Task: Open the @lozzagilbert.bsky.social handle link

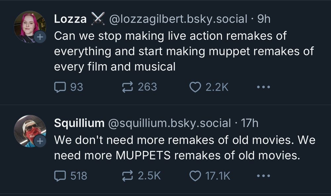Action: pyautogui.click(x=178, y=19)
